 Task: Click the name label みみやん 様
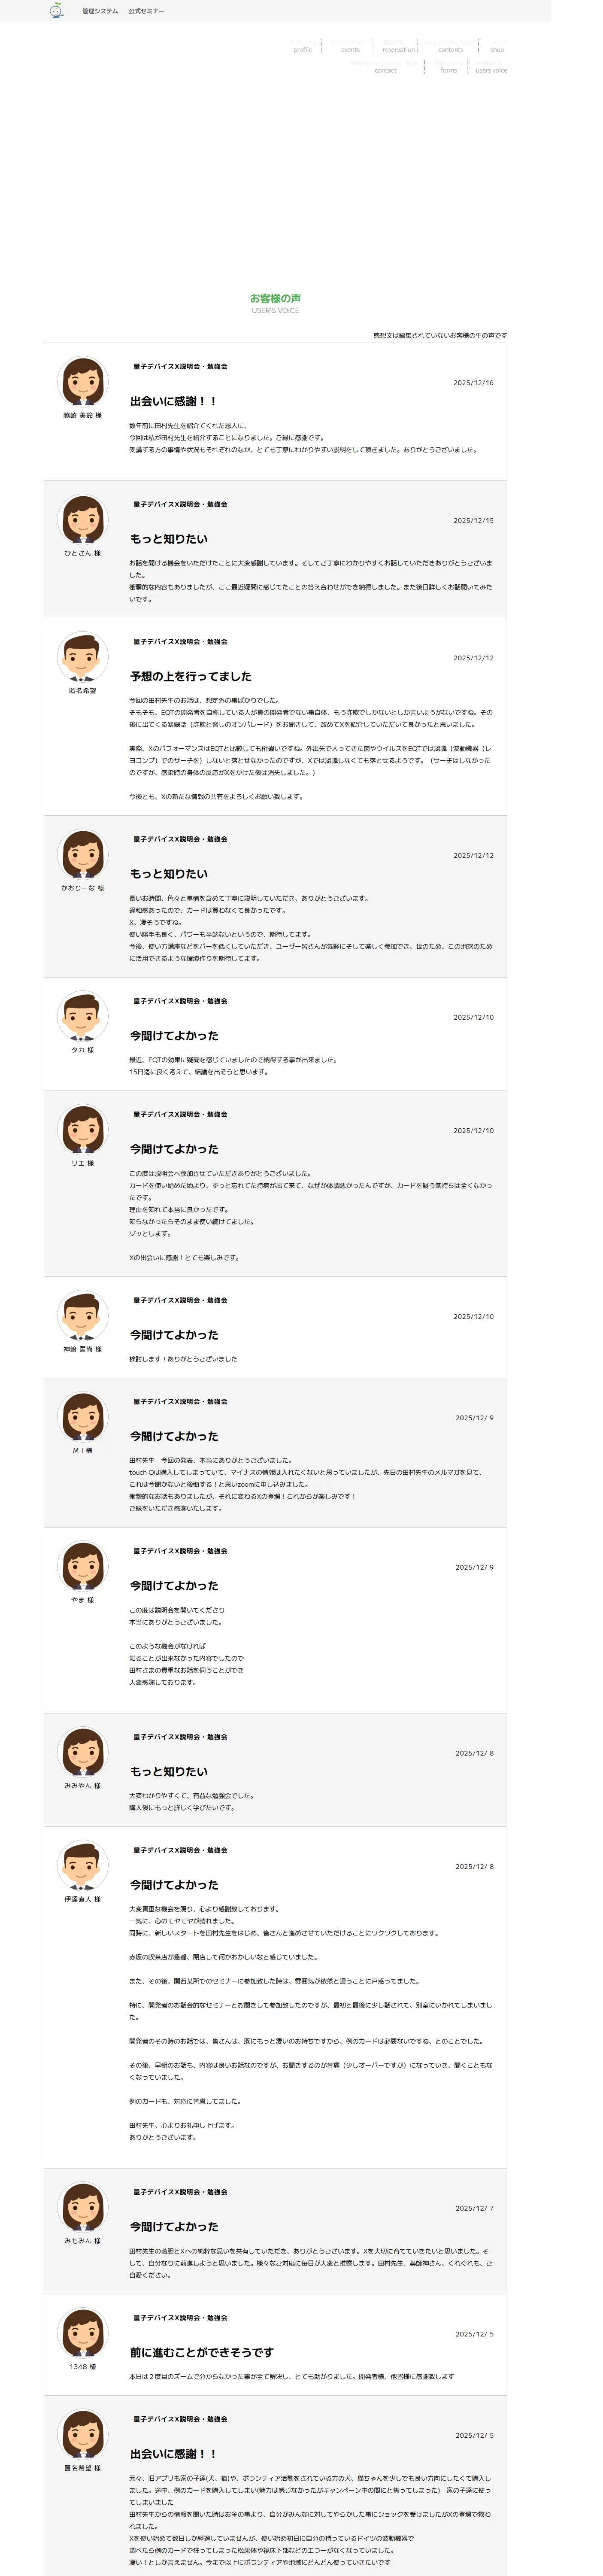[x=83, y=1785]
